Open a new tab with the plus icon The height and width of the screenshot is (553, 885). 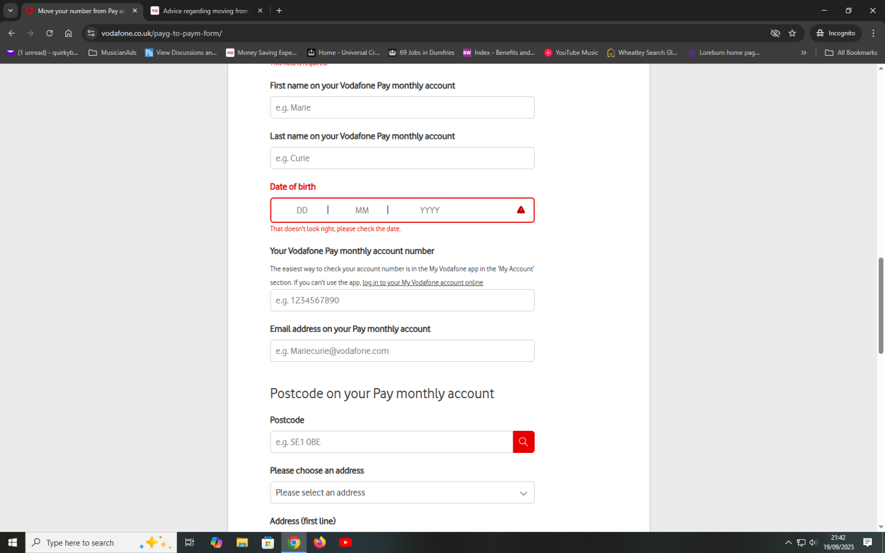[x=279, y=11]
